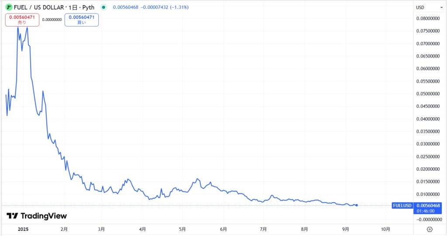Click the TradingView logo watermark
The image size is (447, 236).
coord(37,216)
